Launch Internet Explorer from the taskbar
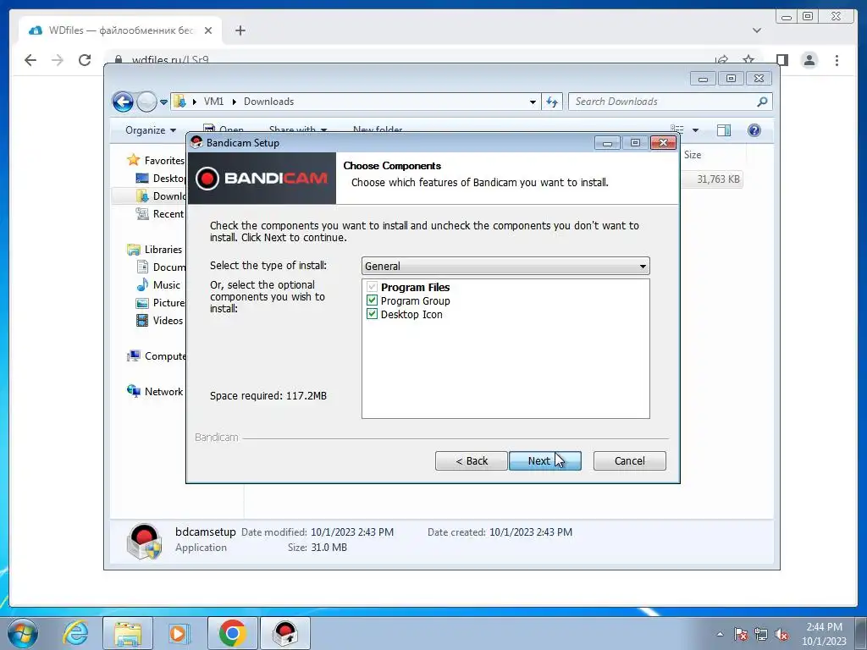The height and width of the screenshot is (650, 867). [75, 633]
